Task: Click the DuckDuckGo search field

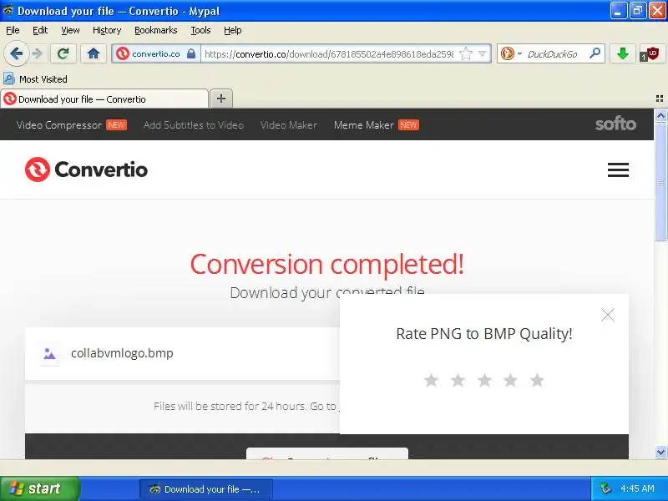Action: click(552, 54)
